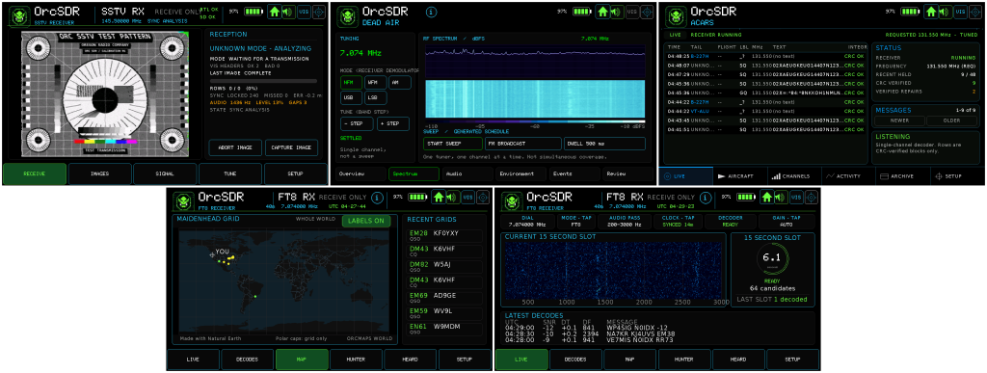Click plus STEP tune button

(393, 124)
